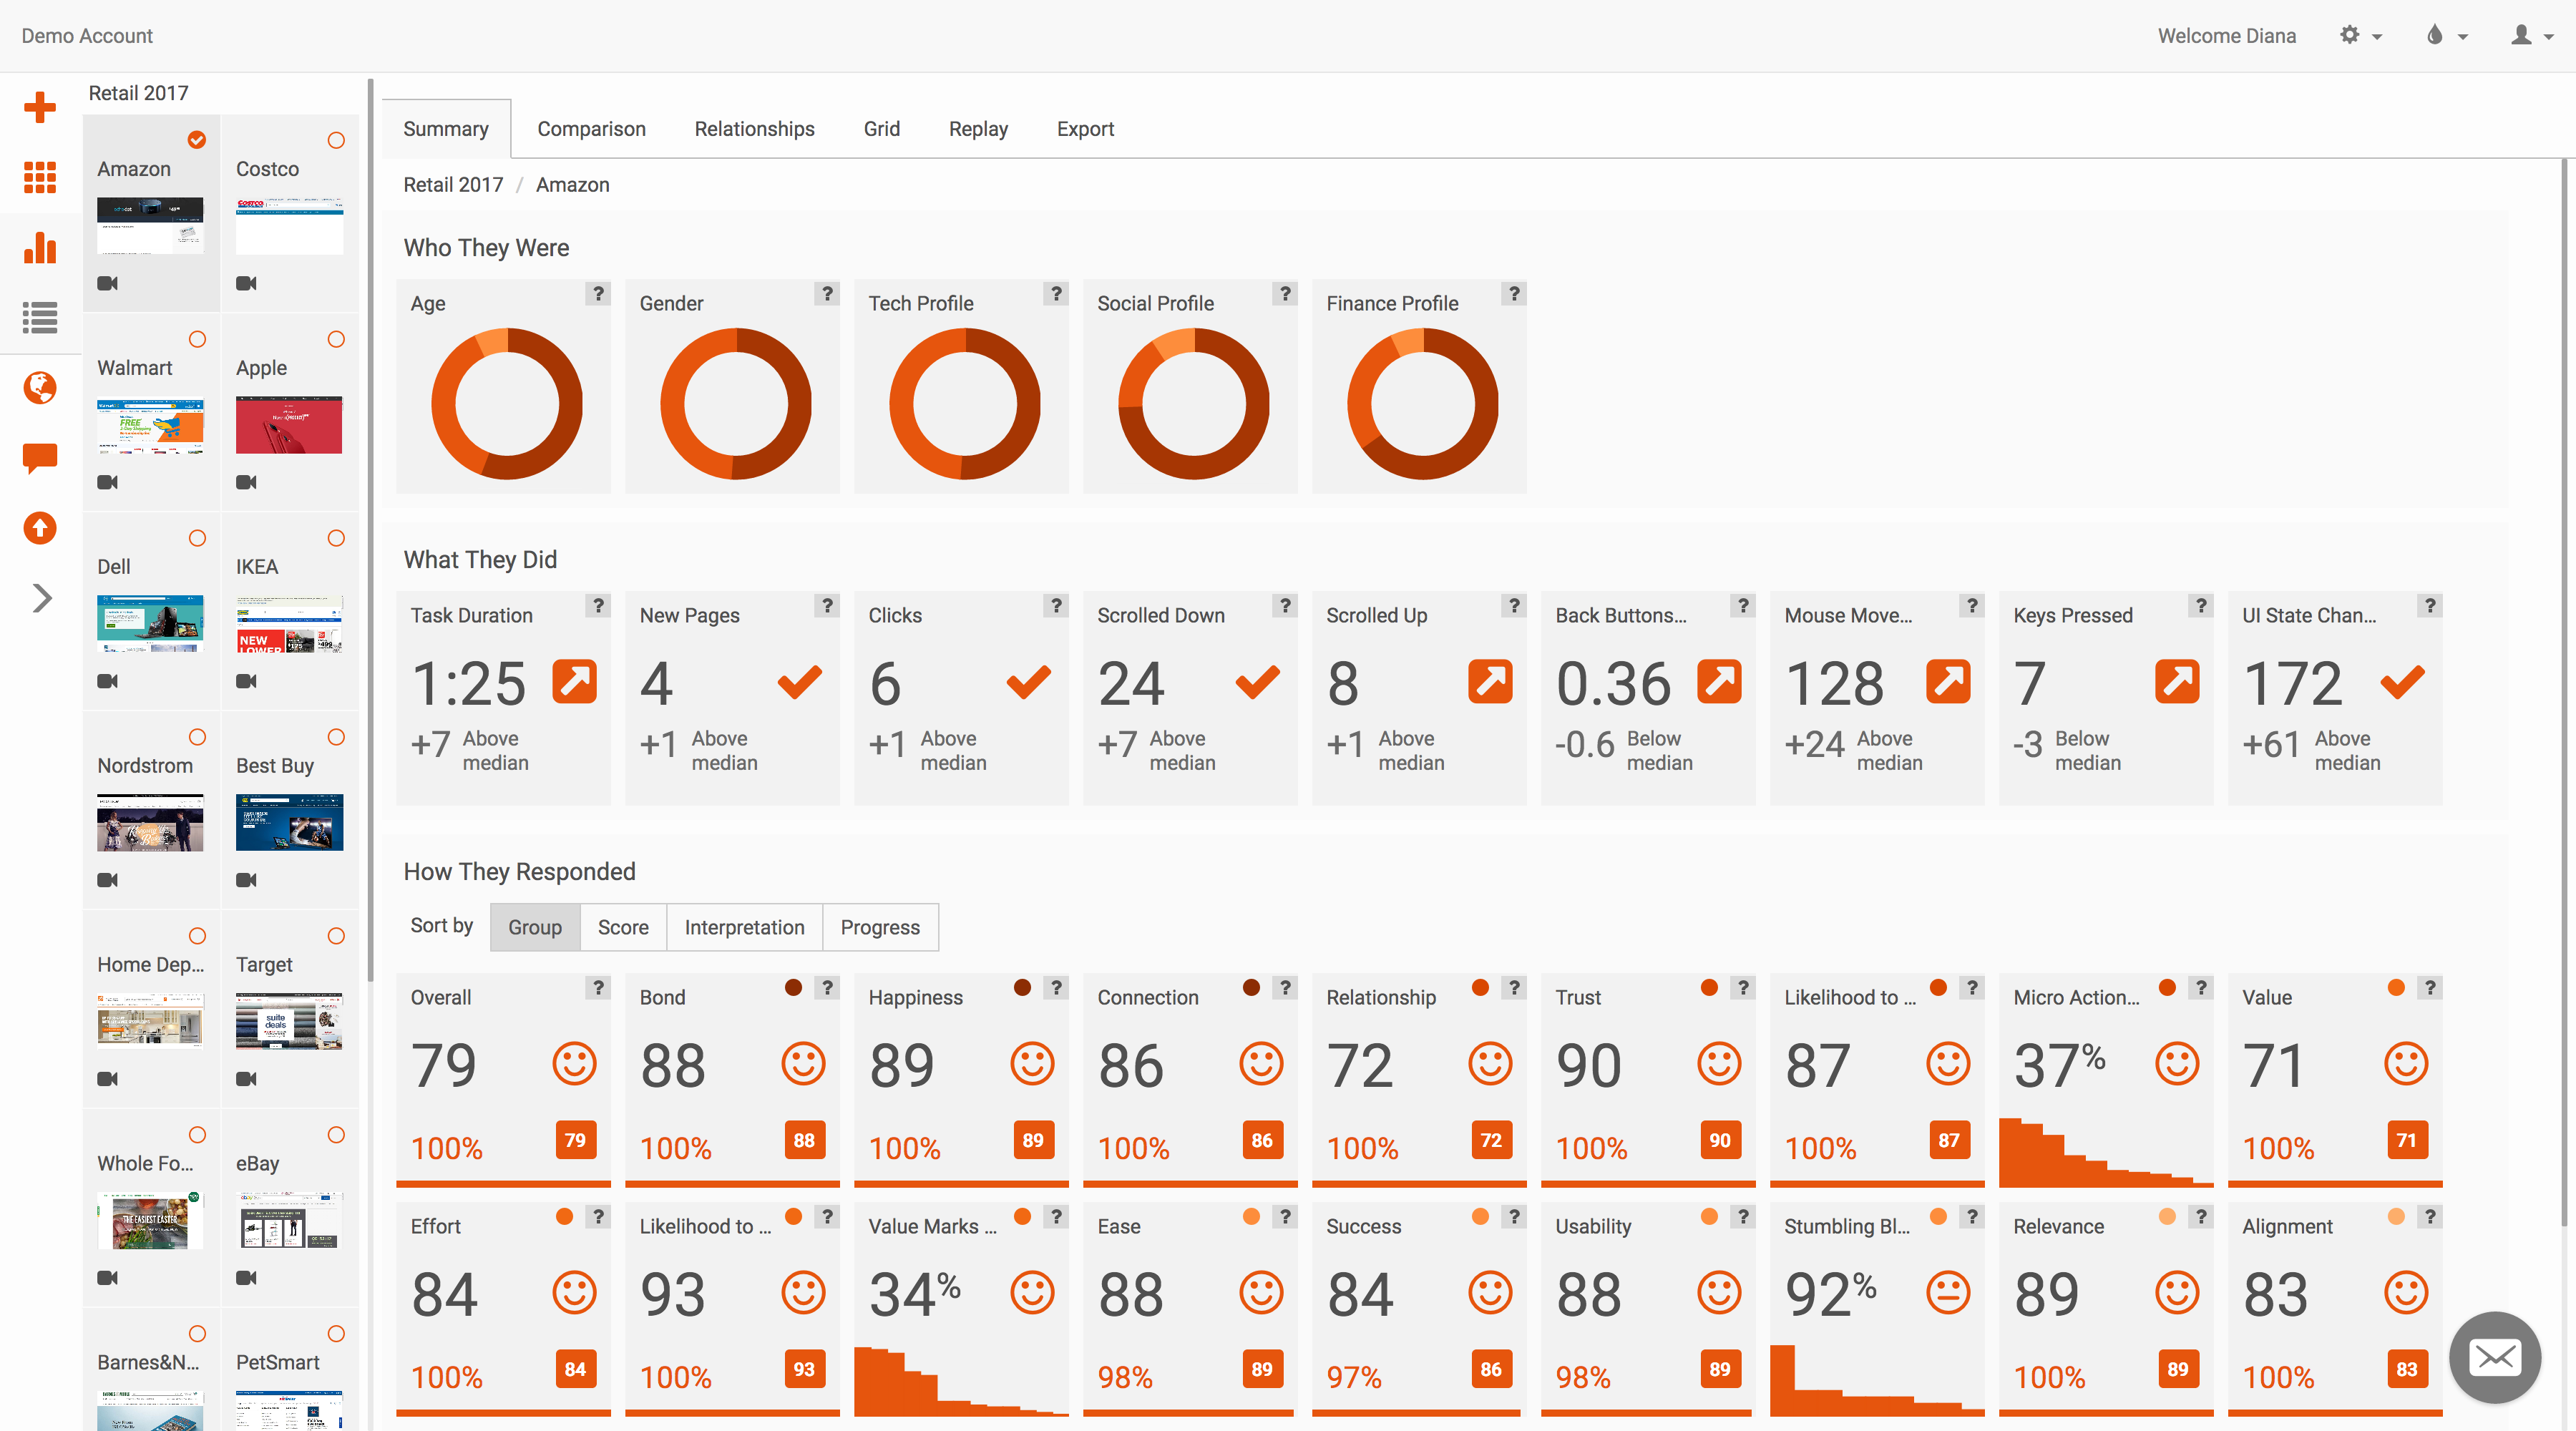Open the Home Depot site thumbnail
The width and height of the screenshot is (2576, 1431).
tap(150, 1021)
